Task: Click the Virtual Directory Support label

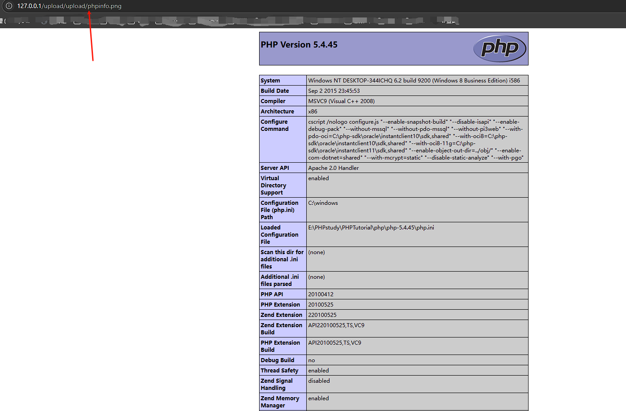Action: (x=273, y=186)
